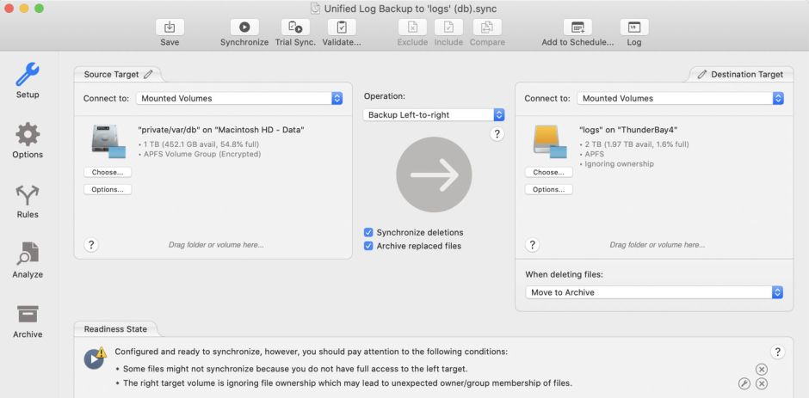The height and width of the screenshot is (398, 809).
Task: Click the document icon in the title bar
Action: (315, 9)
